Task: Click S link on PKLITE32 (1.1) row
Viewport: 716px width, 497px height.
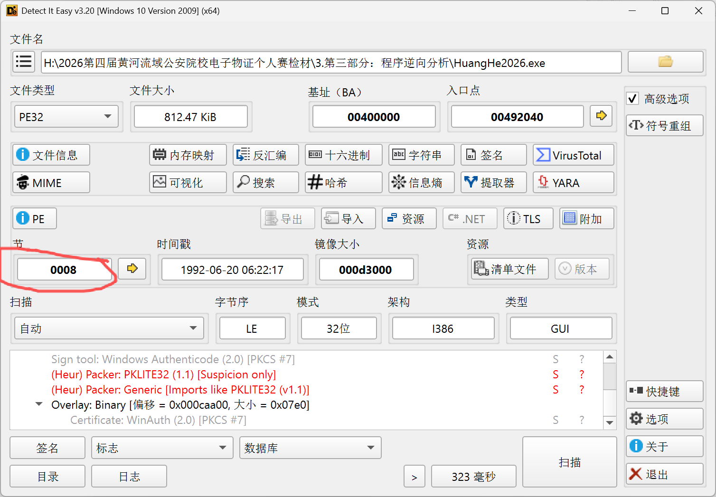Action: click(556, 374)
